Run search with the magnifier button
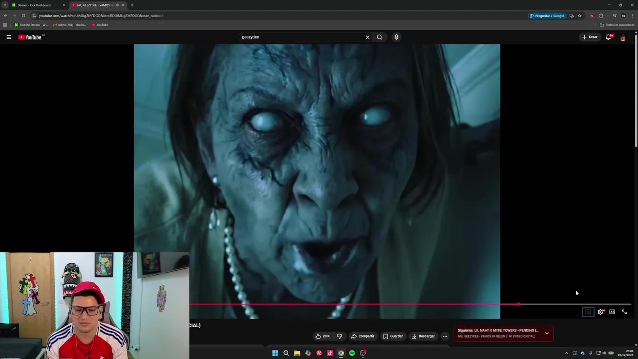 pos(379,37)
